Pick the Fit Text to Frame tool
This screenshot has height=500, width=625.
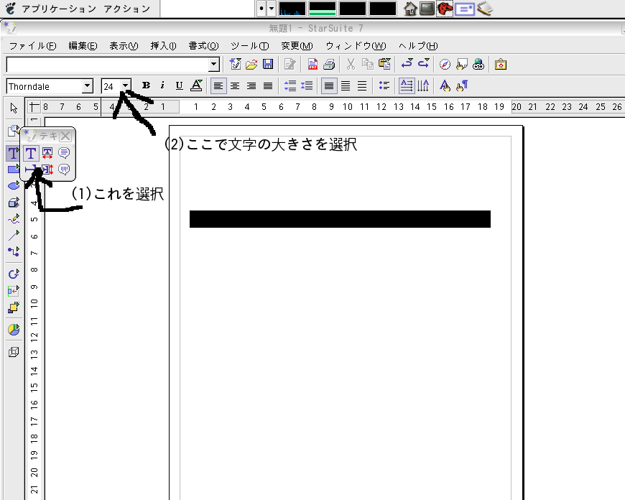point(47,153)
